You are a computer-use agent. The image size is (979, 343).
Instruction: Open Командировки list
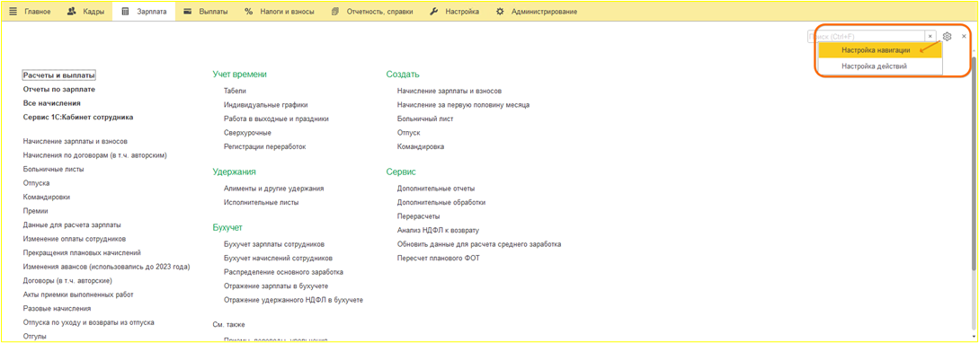click(x=46, y=197)
